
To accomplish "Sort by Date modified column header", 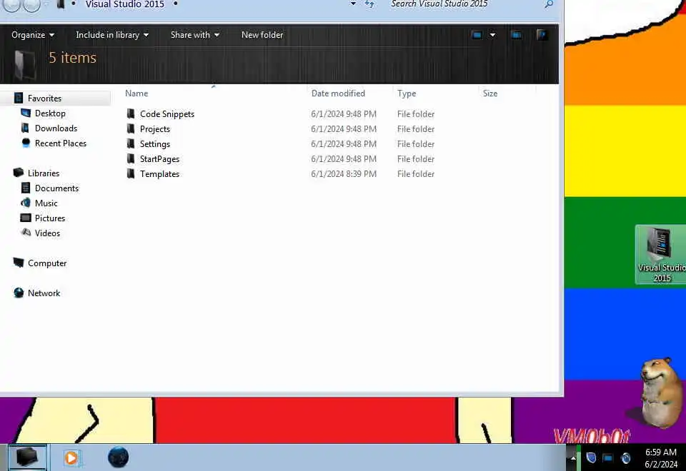I will (338, 93).
